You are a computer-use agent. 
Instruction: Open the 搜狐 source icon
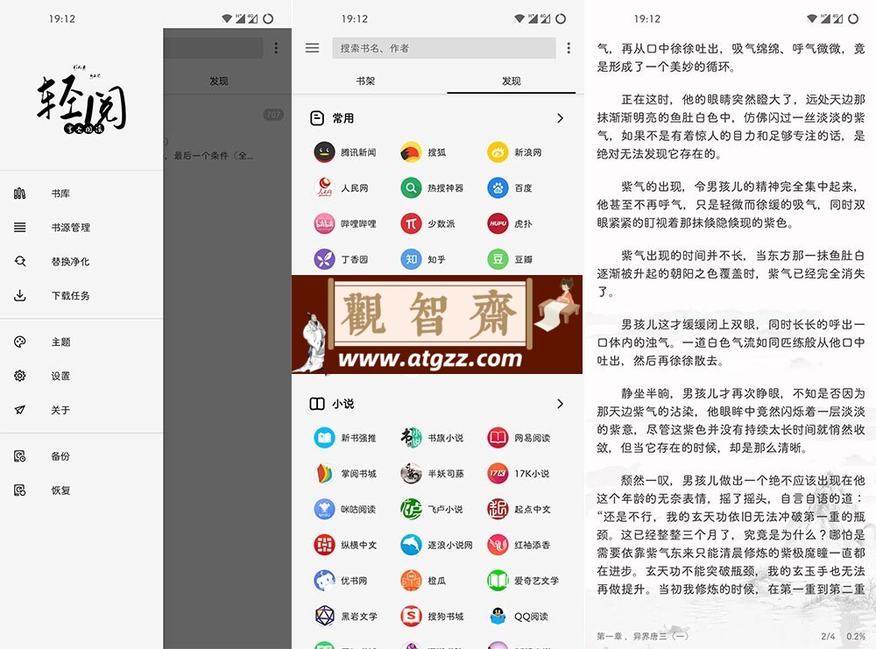click(x=411, y=152)
